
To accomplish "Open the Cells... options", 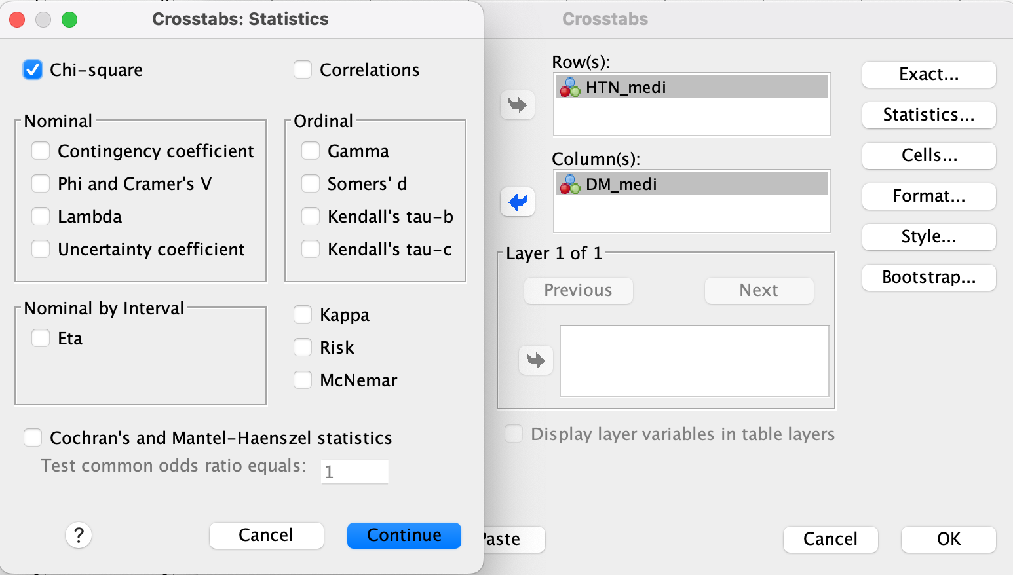I will point(928,155).
